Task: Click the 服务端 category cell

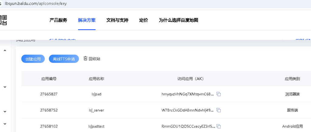Action: coord(292,110)
